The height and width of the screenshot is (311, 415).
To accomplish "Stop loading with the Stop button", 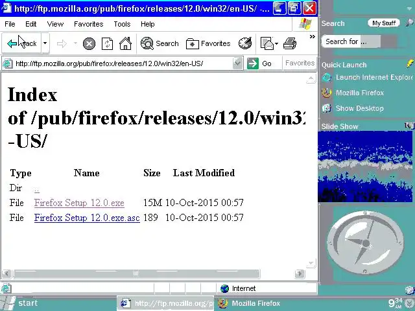I will [x=89, y=43].
